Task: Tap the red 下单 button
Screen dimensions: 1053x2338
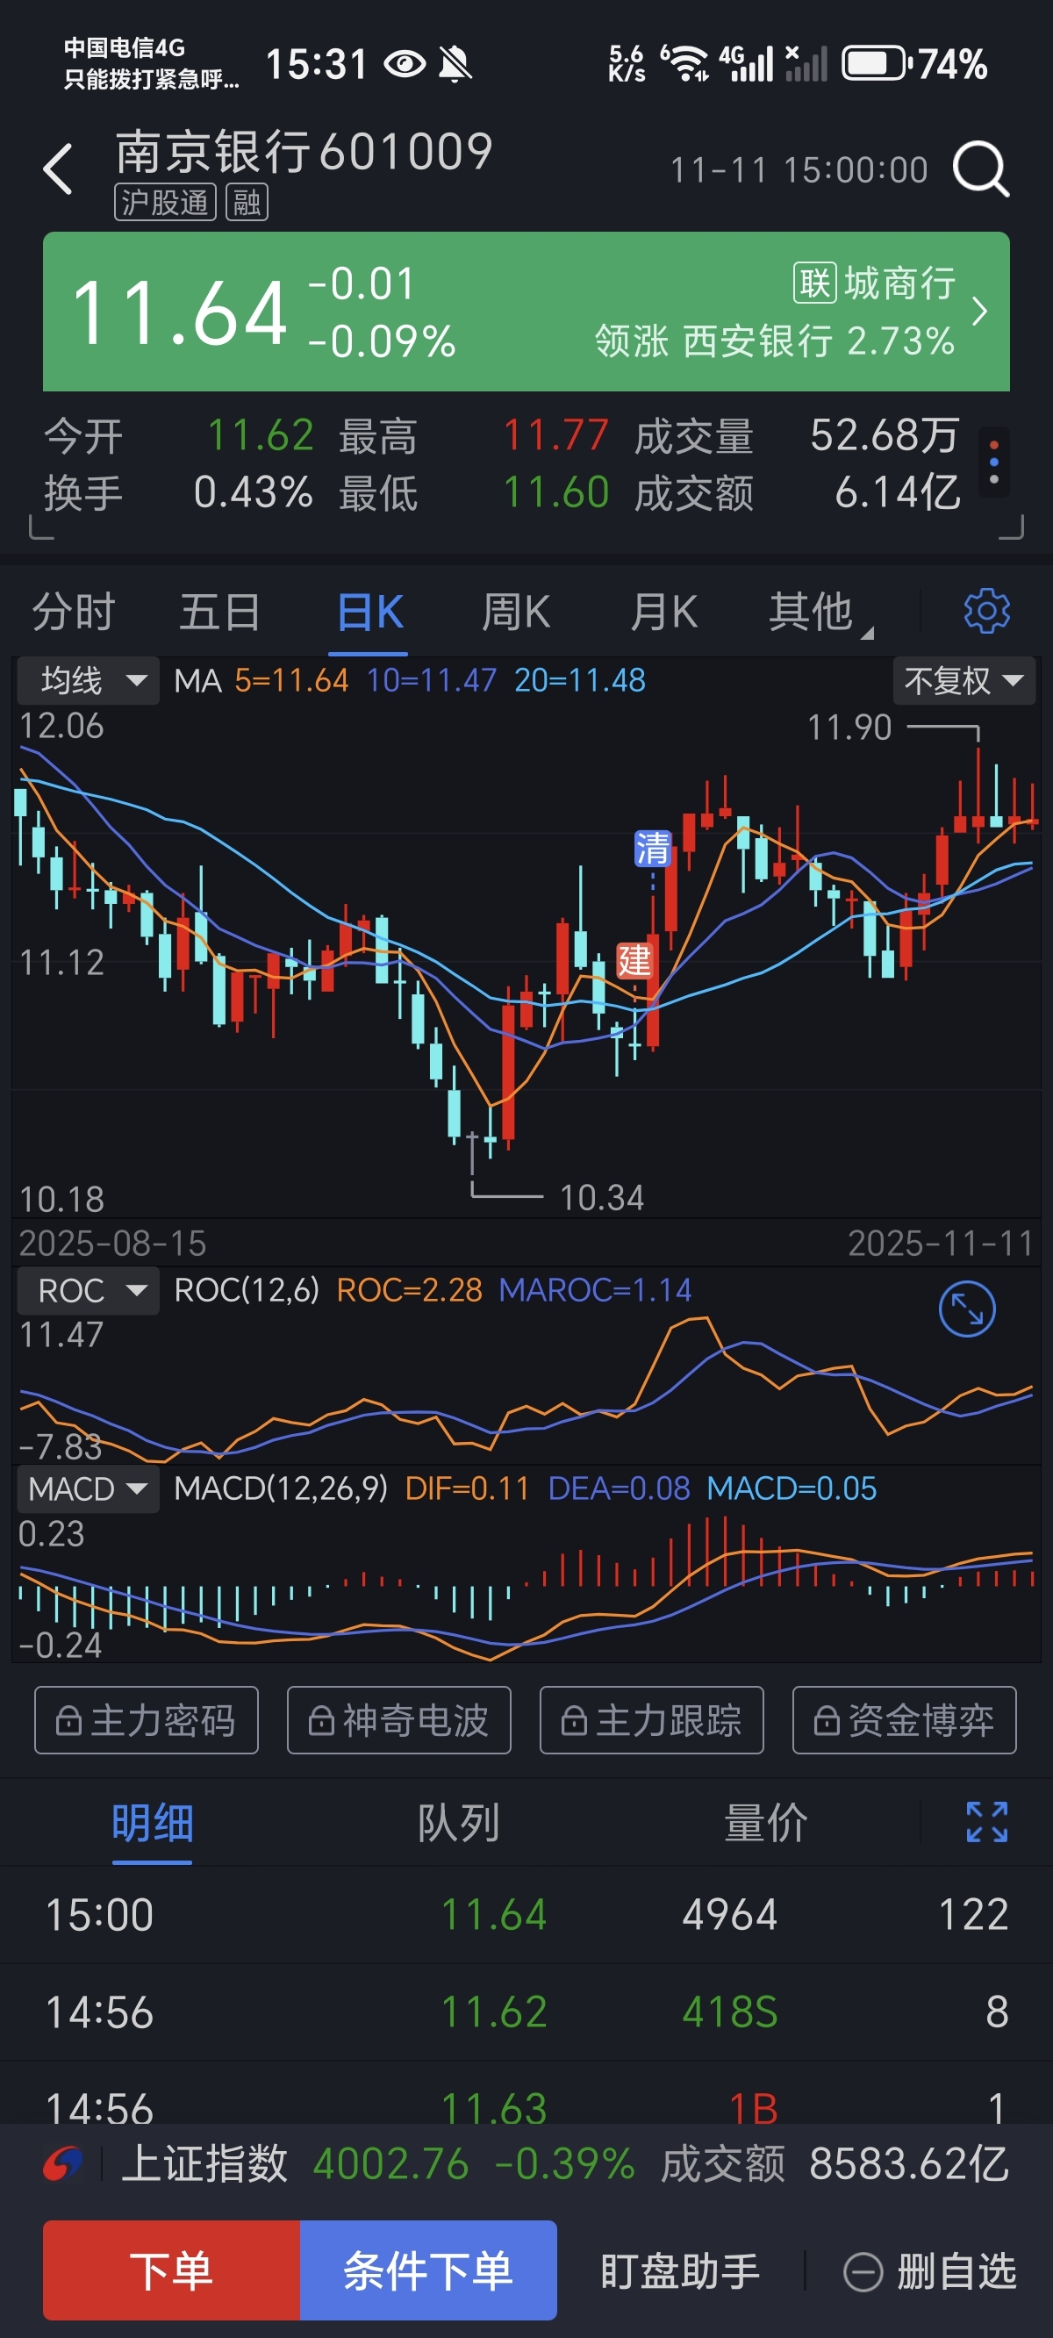Action: (x=172, y=2270)
